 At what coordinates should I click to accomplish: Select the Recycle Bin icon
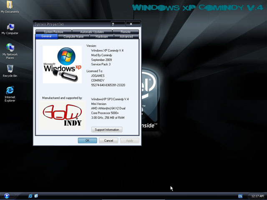[x=10, y=71]
